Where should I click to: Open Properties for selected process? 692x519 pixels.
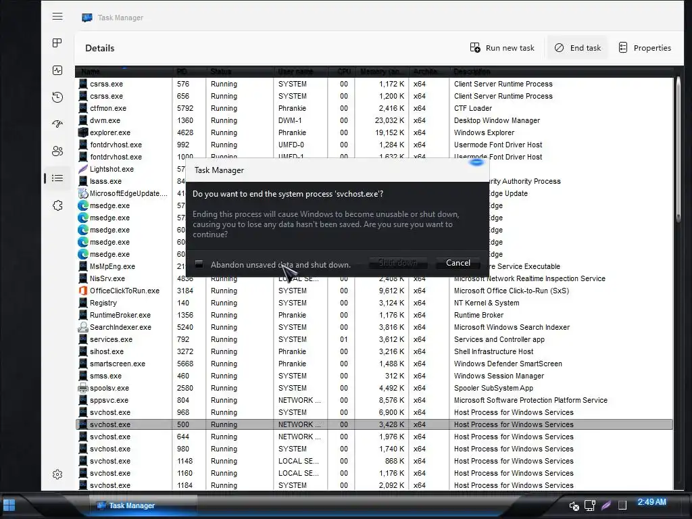point(645,48)
